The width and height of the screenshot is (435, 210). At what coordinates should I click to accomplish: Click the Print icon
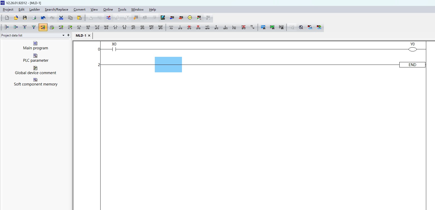tap(34, 18)
